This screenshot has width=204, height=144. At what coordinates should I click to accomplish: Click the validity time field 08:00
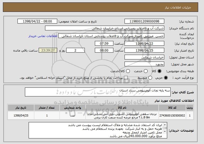point(104,50)
